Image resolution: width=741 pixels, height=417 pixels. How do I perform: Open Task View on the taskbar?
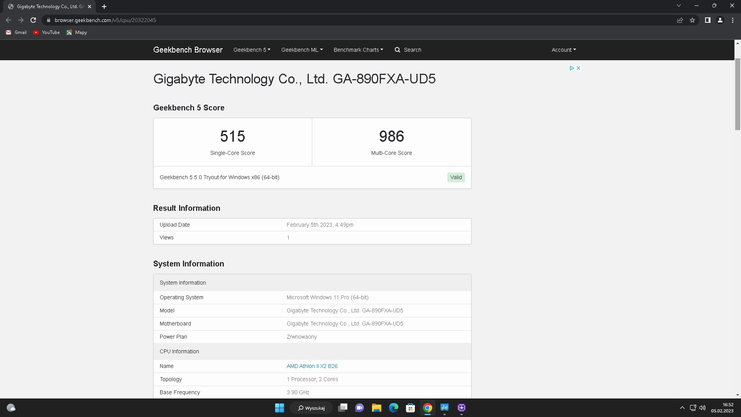pyautogui.click(x=343, y=408)
